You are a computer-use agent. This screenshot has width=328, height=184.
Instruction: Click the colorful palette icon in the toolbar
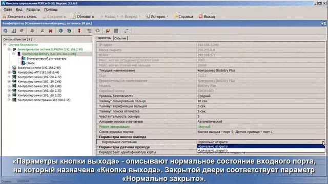[108, 31]
